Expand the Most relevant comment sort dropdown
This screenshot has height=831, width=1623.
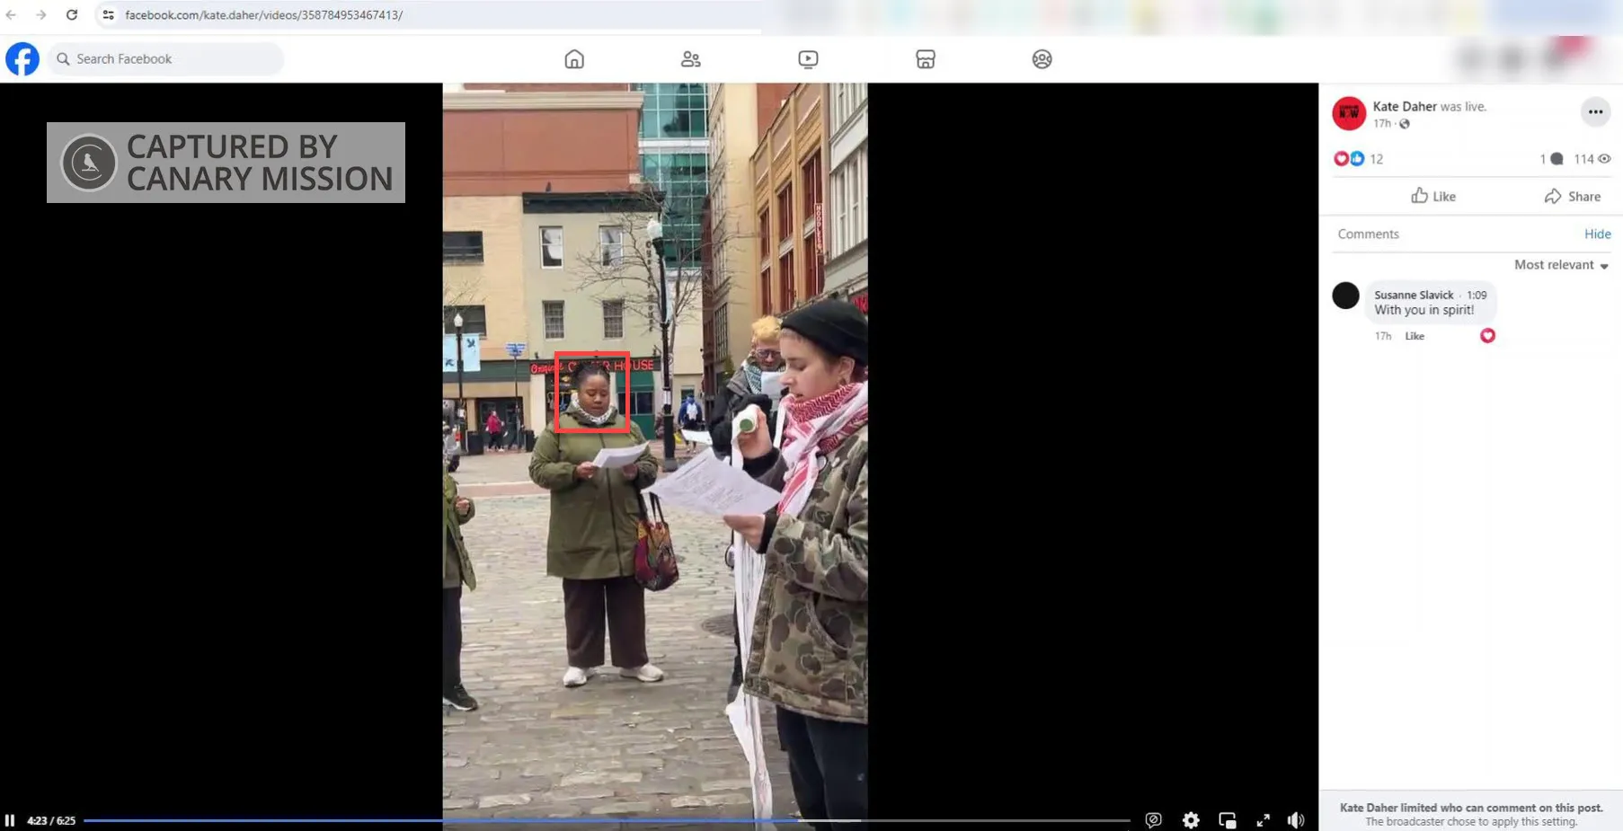pos(1561,265)
